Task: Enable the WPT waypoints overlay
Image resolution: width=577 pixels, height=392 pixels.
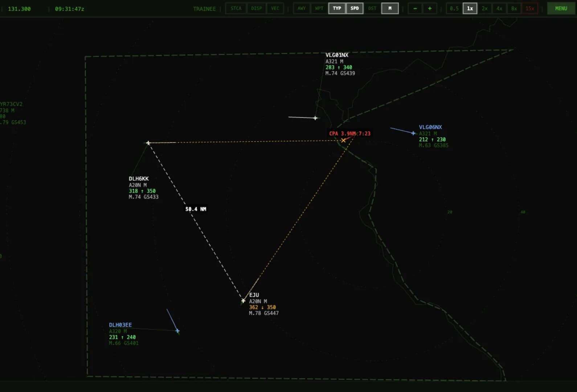Action: (x=319, y=8)
